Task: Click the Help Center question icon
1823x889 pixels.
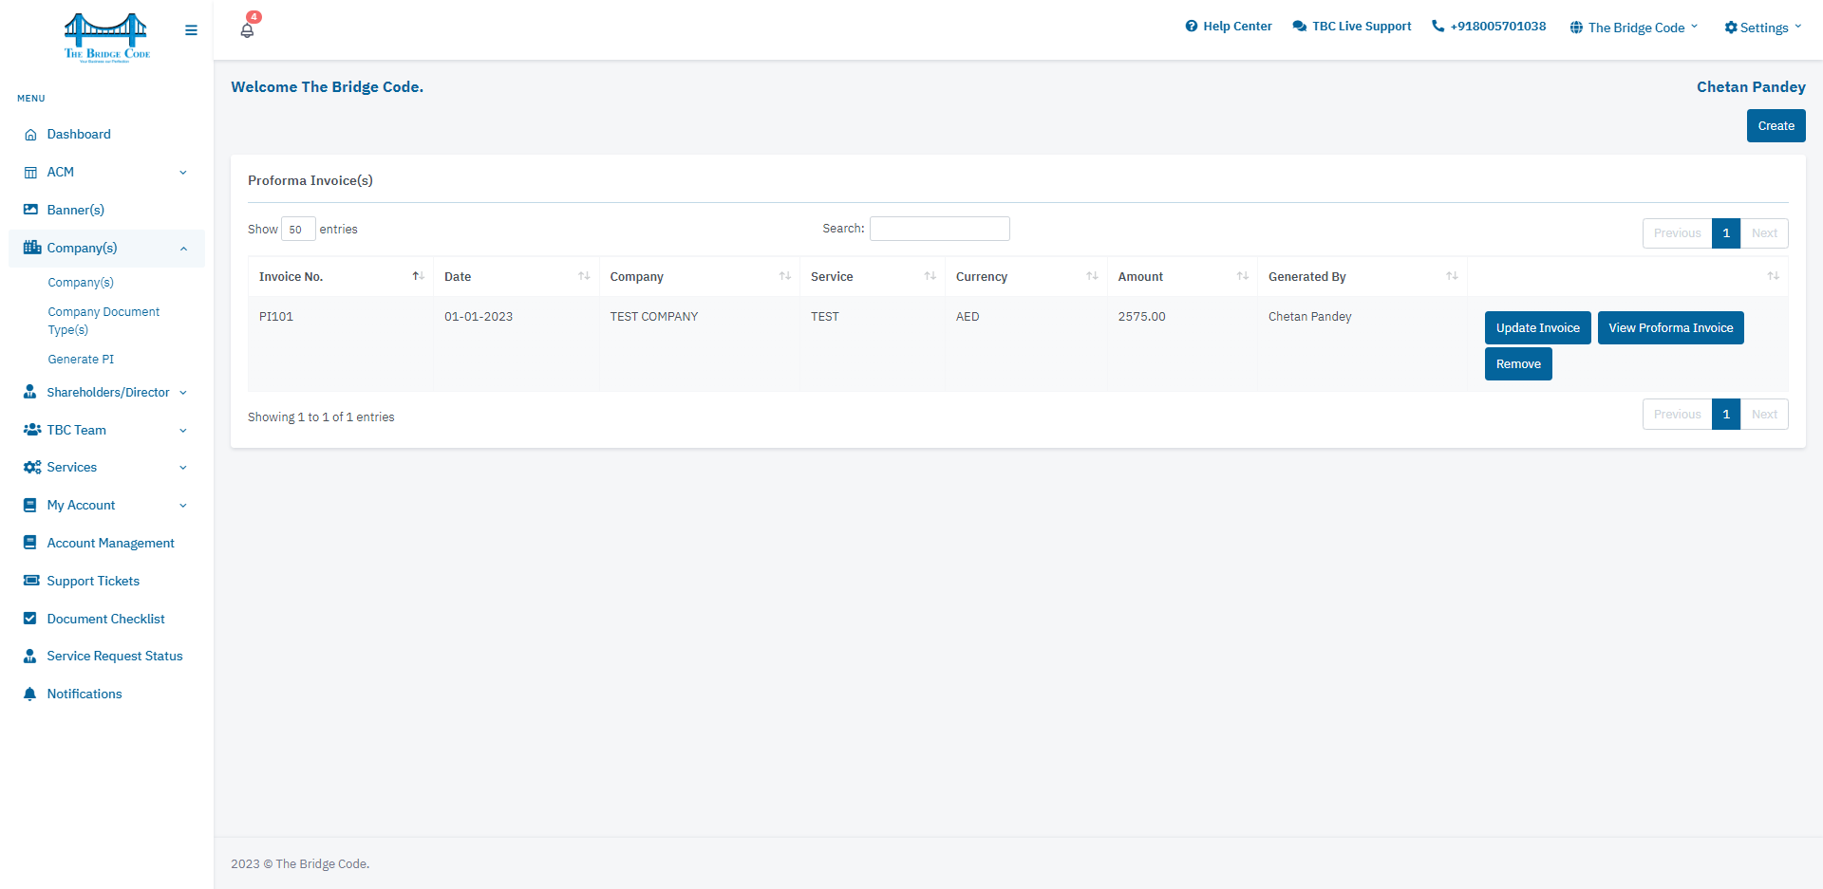Action: (x=1192, y=27)
